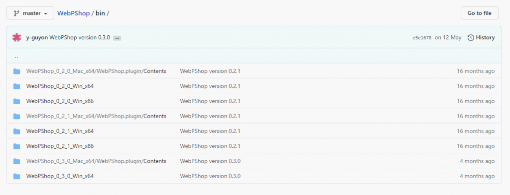Open the commit History link
The width and height of the screenshot is (510, 195).
point(481,38)
